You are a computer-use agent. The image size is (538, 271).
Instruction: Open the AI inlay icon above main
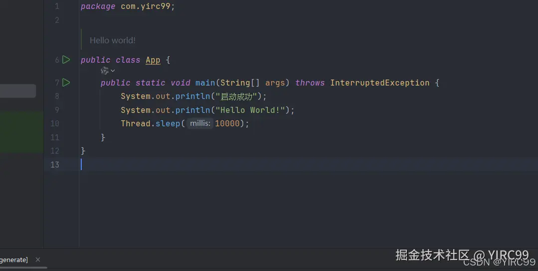[x=105, y=71]
